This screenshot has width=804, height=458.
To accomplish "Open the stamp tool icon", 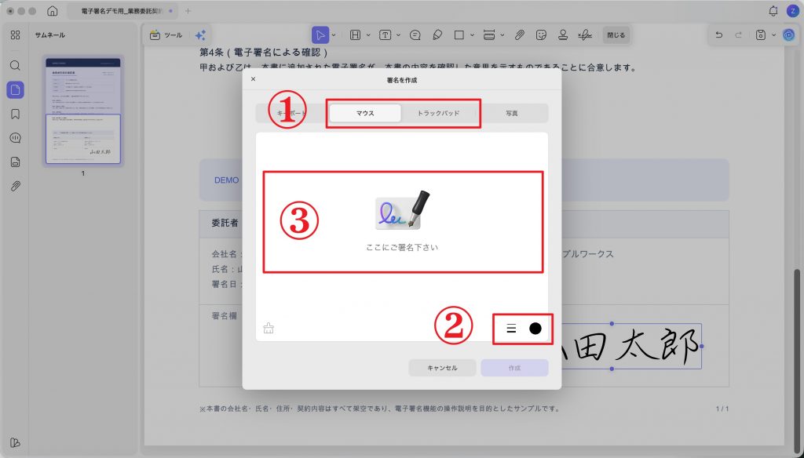I will [x=562, y=35].
